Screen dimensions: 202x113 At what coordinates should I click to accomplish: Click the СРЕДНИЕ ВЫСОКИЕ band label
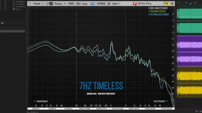[x=150, y=109]
